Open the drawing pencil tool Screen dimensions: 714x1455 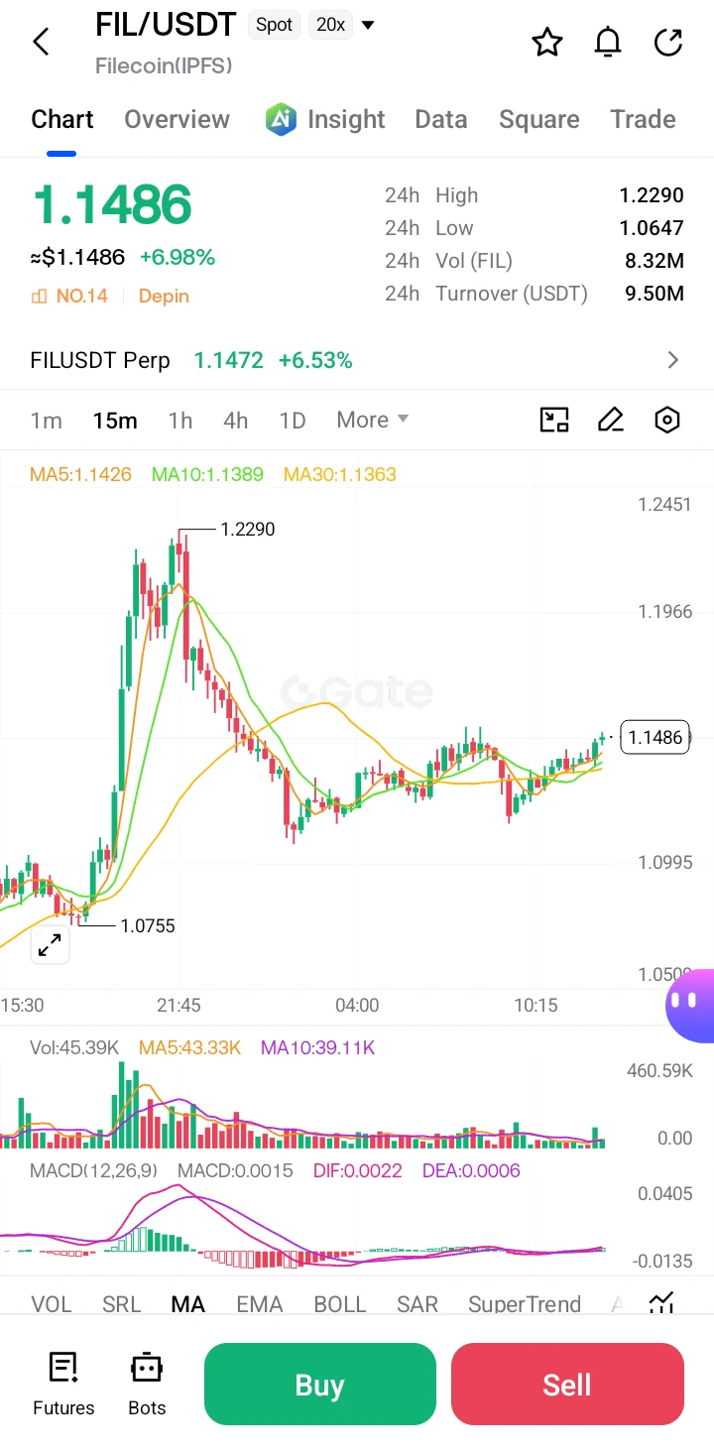[x=611, y=420]
